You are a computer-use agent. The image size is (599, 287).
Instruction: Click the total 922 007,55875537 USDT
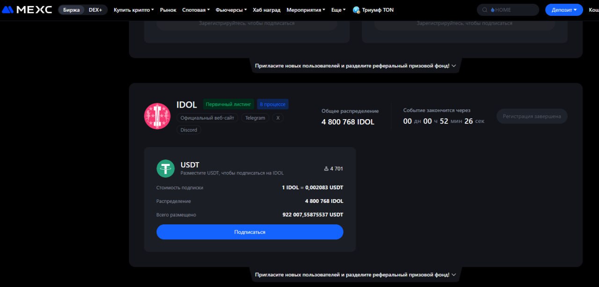313,215
